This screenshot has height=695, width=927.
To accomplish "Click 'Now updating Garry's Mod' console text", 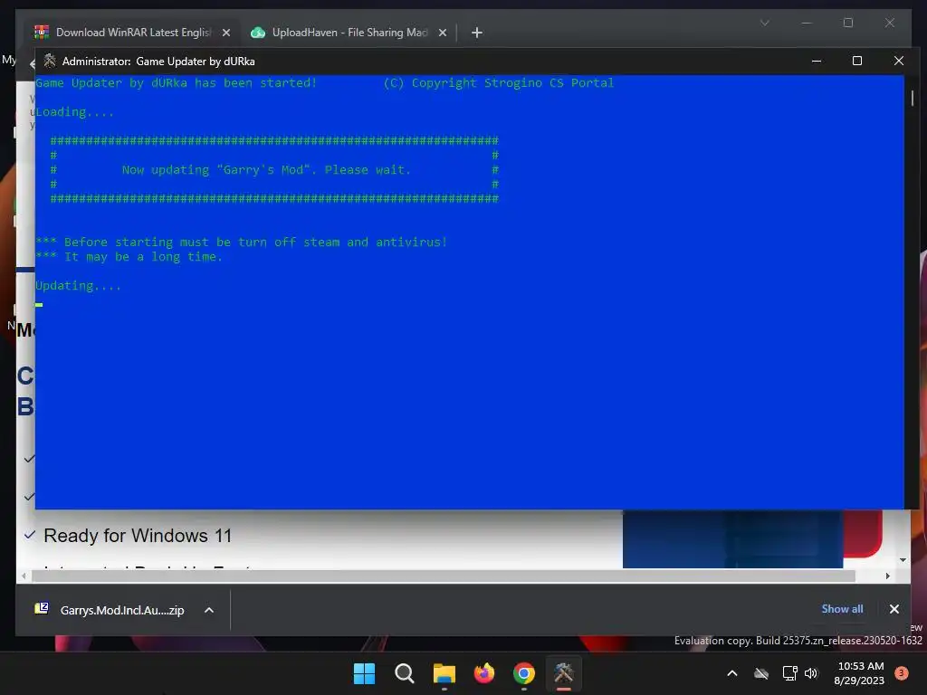I will [x=266, y=170].
